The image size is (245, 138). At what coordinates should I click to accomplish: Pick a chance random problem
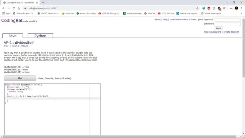24,46
